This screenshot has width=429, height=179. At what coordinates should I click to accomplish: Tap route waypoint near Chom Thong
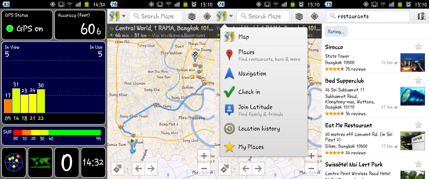[156, 104]
